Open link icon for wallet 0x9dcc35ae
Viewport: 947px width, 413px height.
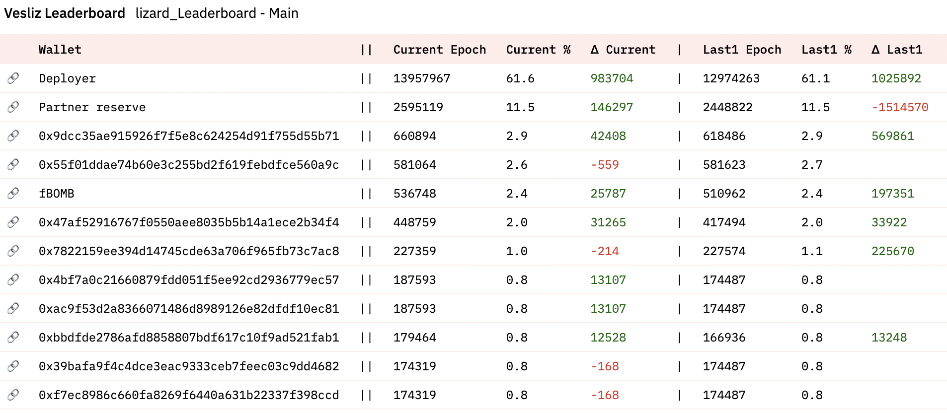tap(13, 136)
